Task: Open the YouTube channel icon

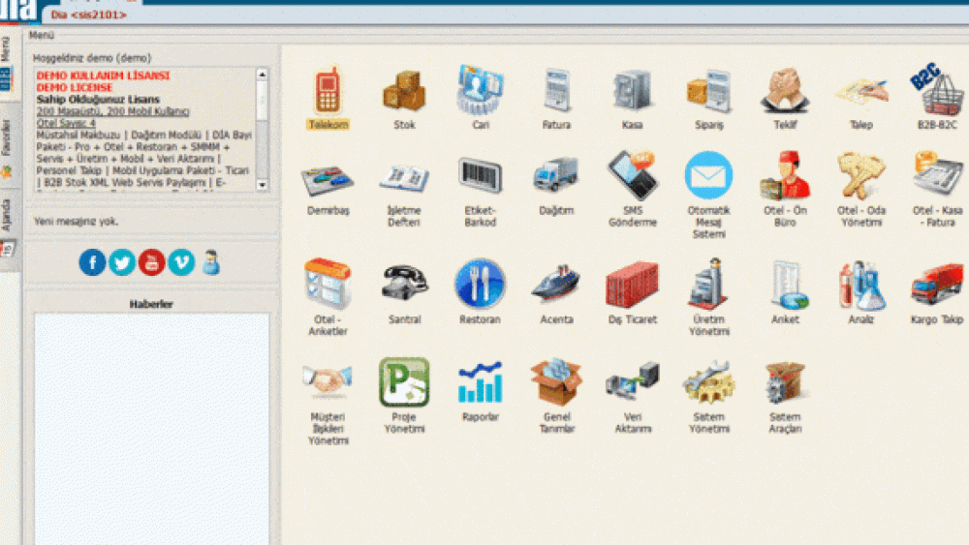Action: coord(151,262)
